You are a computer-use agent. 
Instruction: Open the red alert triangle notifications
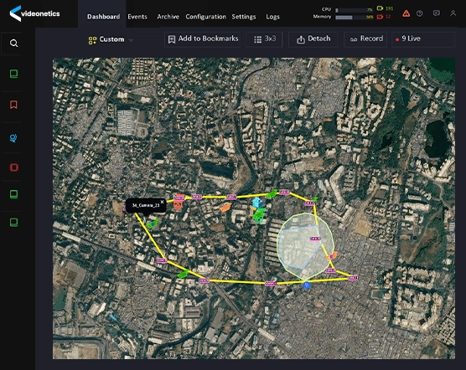click(406, 13)
